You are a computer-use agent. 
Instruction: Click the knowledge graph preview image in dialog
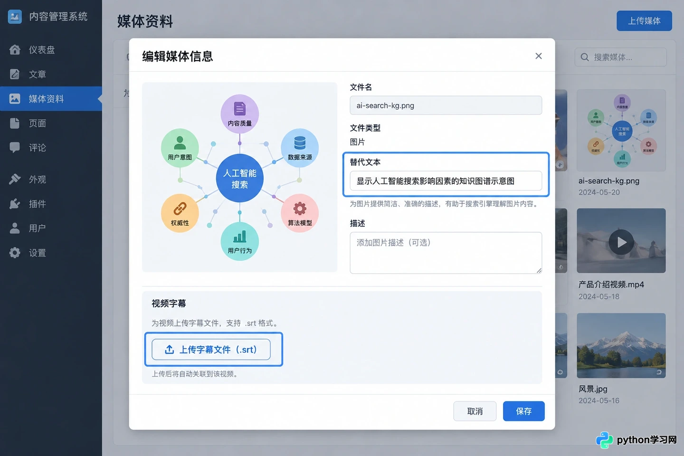[x=239, y=177]
